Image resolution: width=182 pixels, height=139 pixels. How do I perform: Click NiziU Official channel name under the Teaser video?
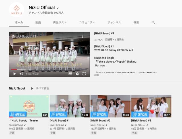pyautogui.click(x=16, y=125)
